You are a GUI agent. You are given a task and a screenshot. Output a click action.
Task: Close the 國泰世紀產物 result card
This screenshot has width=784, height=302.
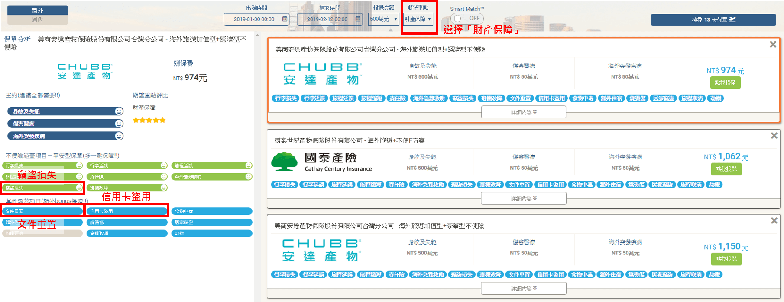tap(774, 136)
